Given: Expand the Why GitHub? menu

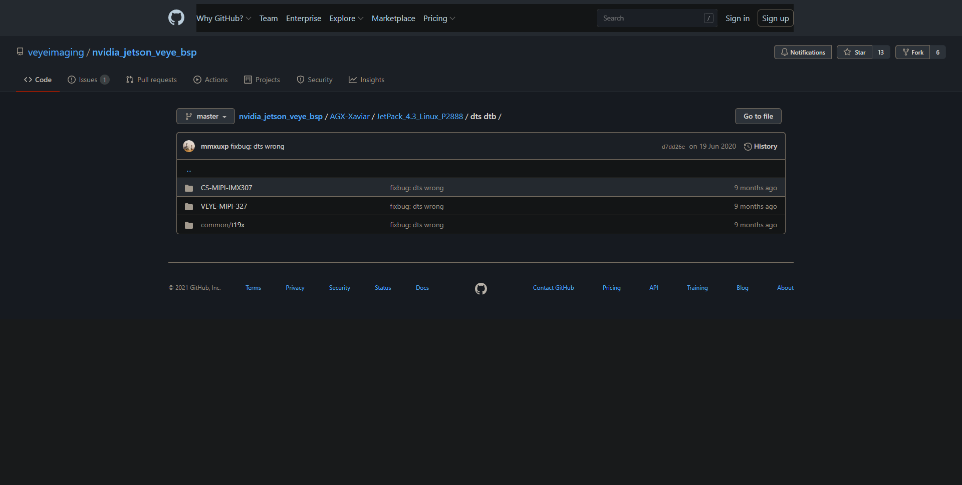Looking at the screenshot, I should pos(223,18).
